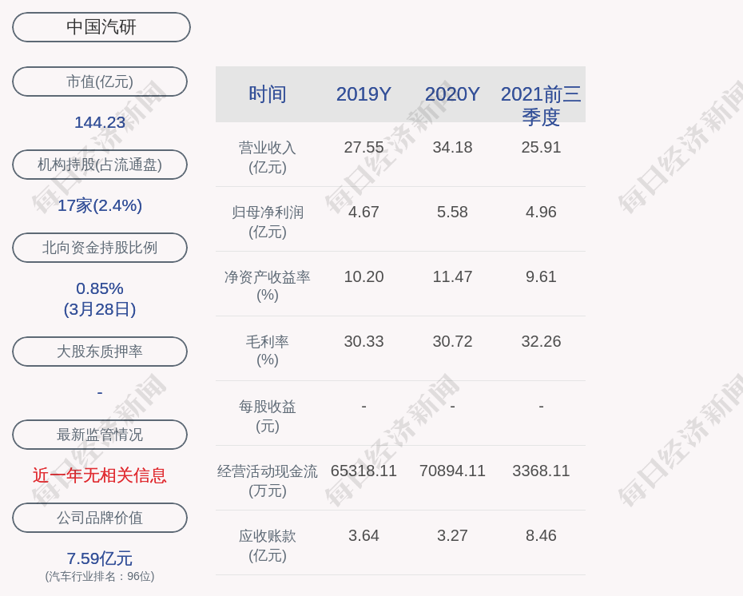743x596 pixels.
Task: Click gross margin value 30.72
Action: click(452, 341)
